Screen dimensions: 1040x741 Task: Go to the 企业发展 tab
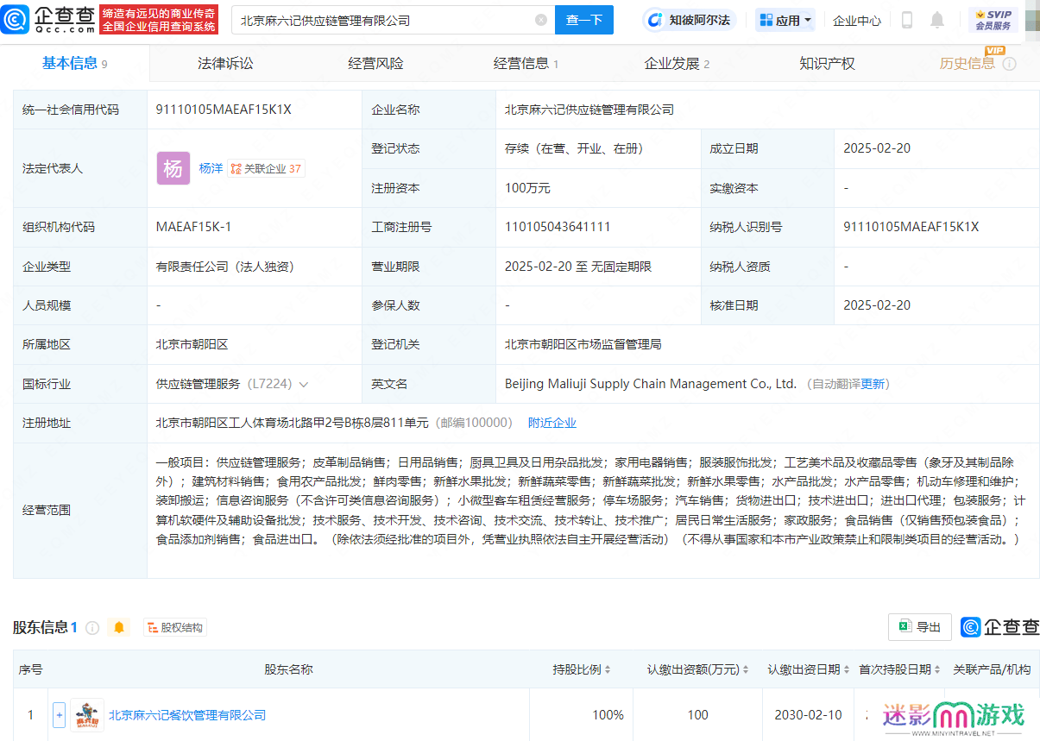coord(677,63)
